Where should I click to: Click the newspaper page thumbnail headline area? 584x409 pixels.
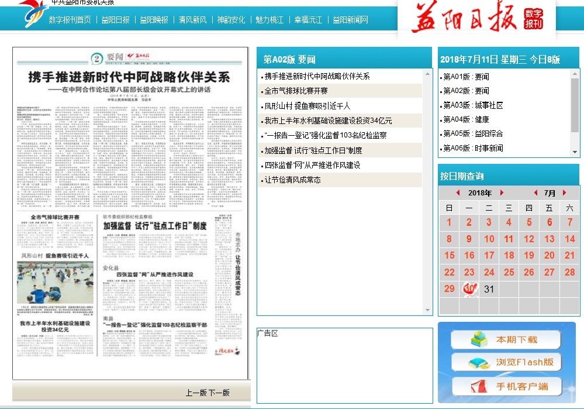(130, 78)
